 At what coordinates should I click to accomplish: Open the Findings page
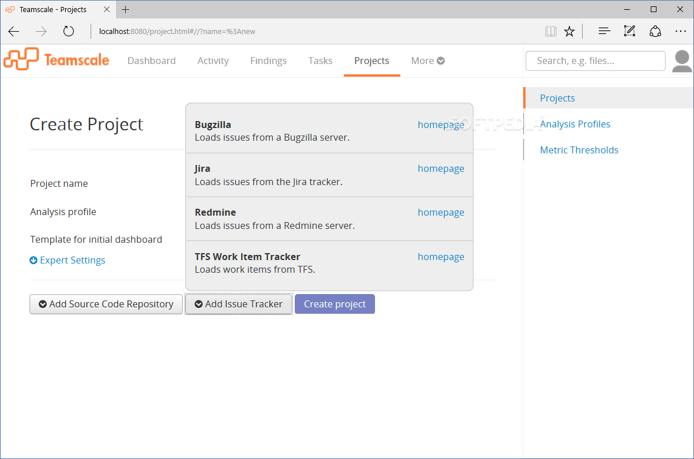268,61
